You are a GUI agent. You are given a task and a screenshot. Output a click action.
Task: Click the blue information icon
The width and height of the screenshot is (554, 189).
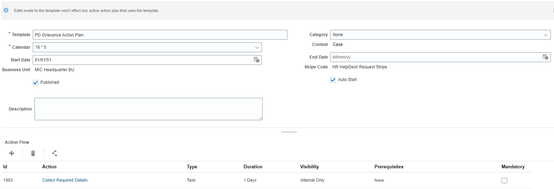(6, 10)
